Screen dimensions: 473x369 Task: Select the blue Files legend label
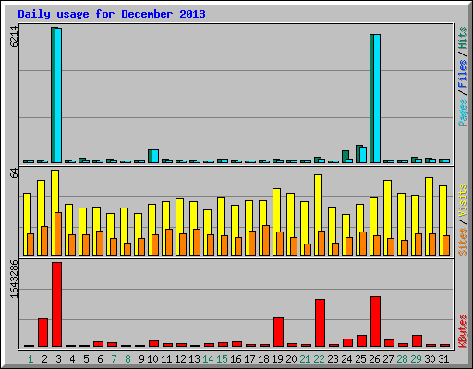462,74
